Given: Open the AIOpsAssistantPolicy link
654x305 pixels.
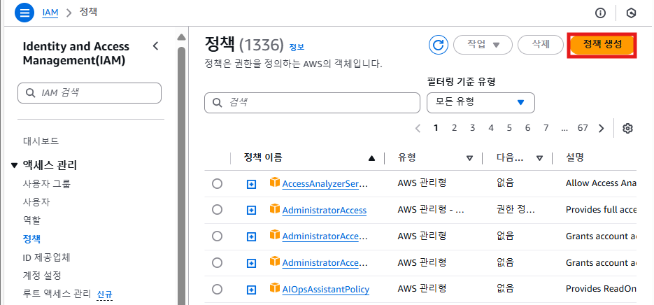Looking at the screenshot, I should tap(326, 289).
